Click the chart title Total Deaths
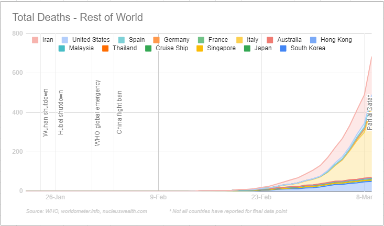Image resolution: width=384 pixels, height=226 pixels. 78,18
